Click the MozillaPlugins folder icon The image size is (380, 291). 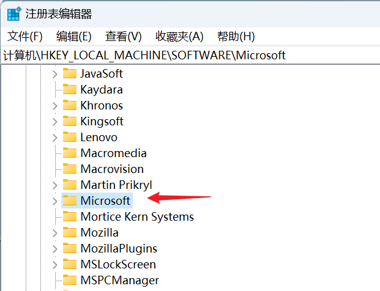(70, 248)
